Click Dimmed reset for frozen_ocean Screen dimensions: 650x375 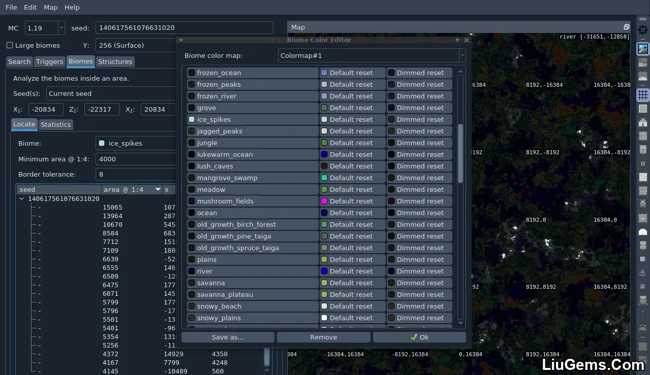419,73
